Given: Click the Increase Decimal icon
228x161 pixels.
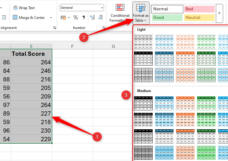Looking at the screenshot, I should 92,18.
